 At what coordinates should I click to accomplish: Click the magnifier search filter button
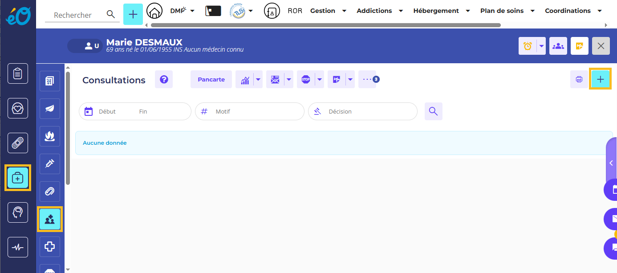point(433,111)
